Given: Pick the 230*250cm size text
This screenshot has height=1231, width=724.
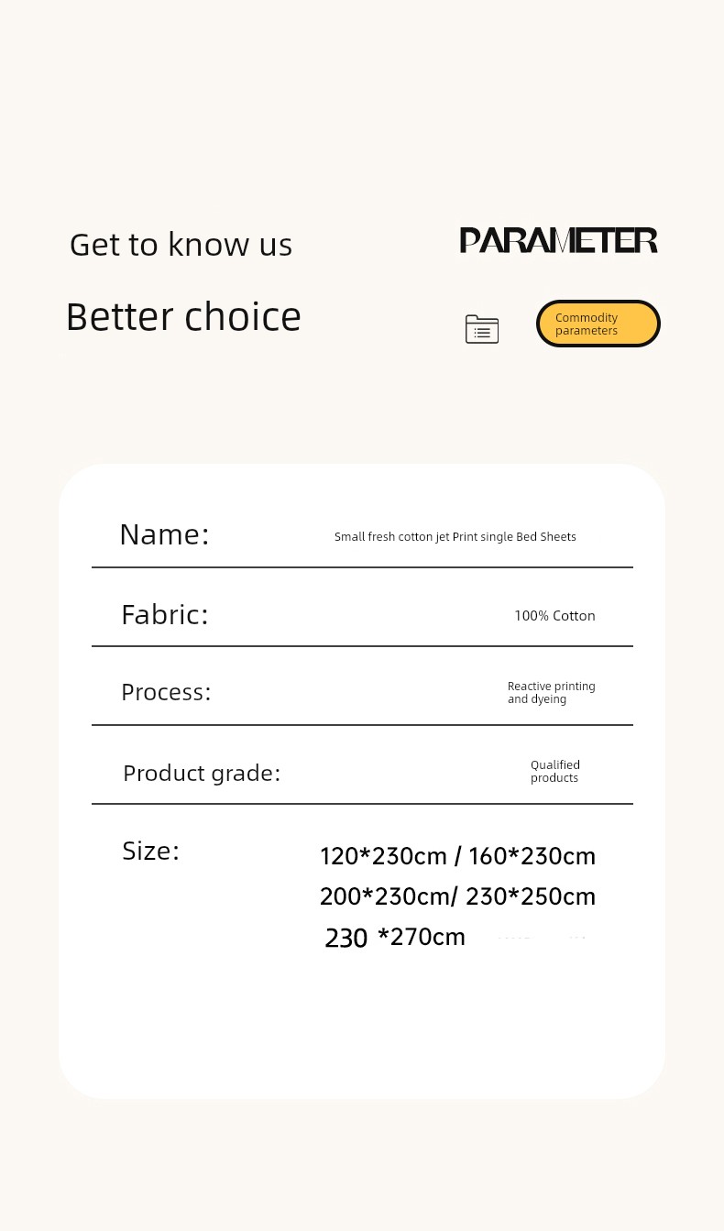Looking at the screenshot, I should (531, 896).
